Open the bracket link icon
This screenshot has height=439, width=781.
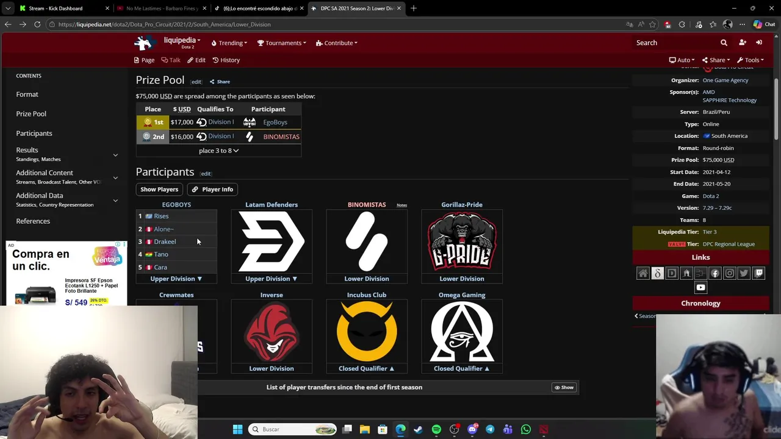[x=700, y=273]
